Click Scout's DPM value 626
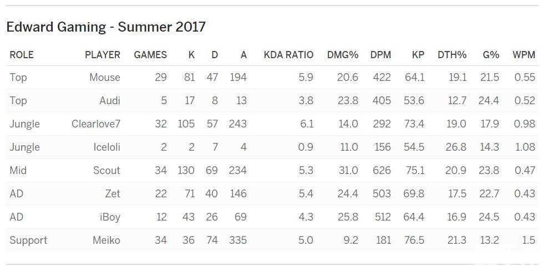This screenshot has width=548, height=271. tap(382, 171)
